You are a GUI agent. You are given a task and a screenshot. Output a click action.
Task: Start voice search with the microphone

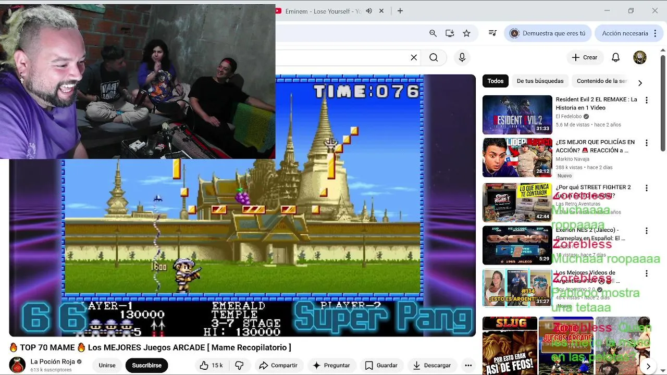[x=462, y=57]
